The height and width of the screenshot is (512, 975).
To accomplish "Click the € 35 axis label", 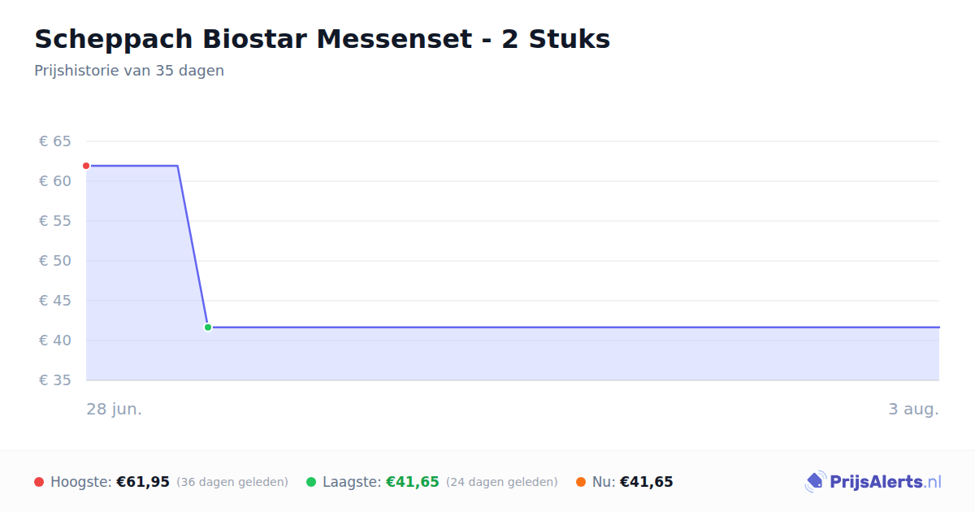I will (x=55, y=380).
